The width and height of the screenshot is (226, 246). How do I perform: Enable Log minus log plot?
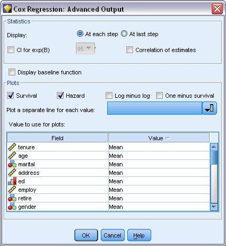point(109,96)
